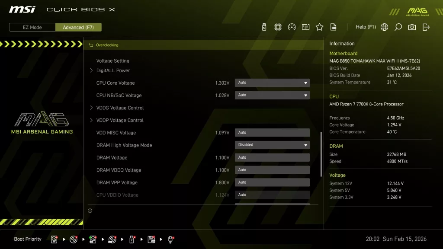The image size is (443, 249).
Task: Select the USB device in Boot Priority bar
Action: pyautogui.click(x=132, y=239)
